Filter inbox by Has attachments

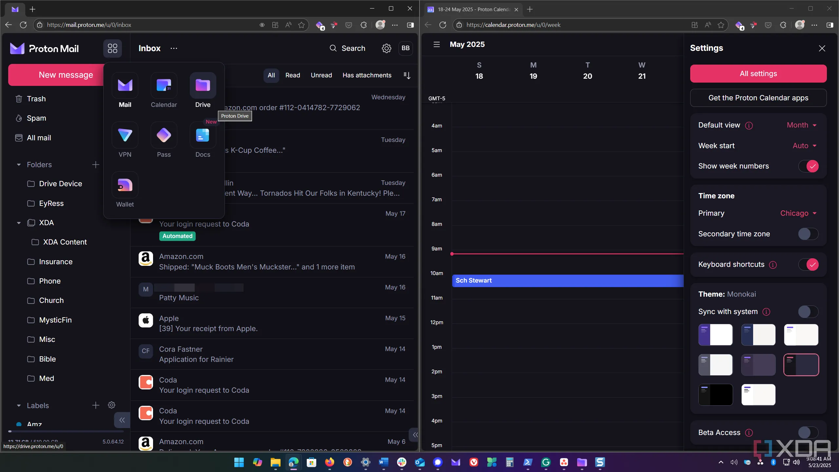point(367,75)
